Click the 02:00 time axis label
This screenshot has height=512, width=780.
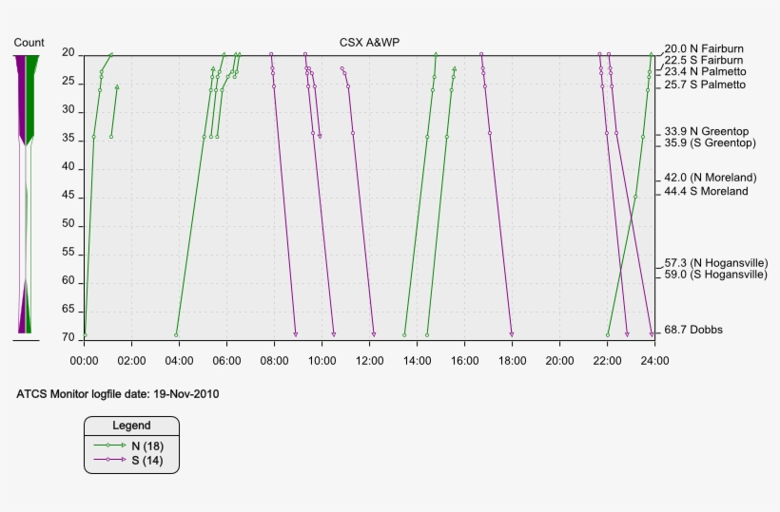click(x=132, y=361)
